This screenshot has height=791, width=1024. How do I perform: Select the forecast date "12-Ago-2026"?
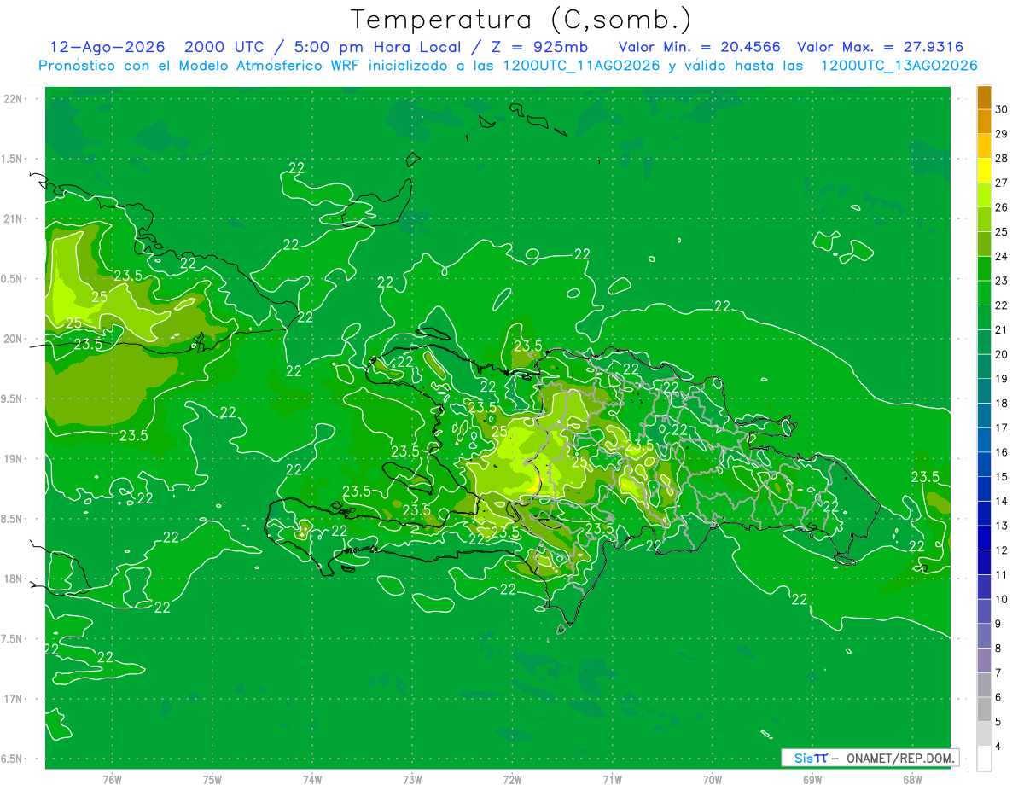[107, 47]
